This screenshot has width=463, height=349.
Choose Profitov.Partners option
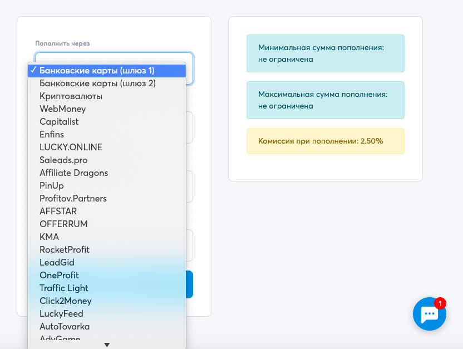click(x=107, y=198)
